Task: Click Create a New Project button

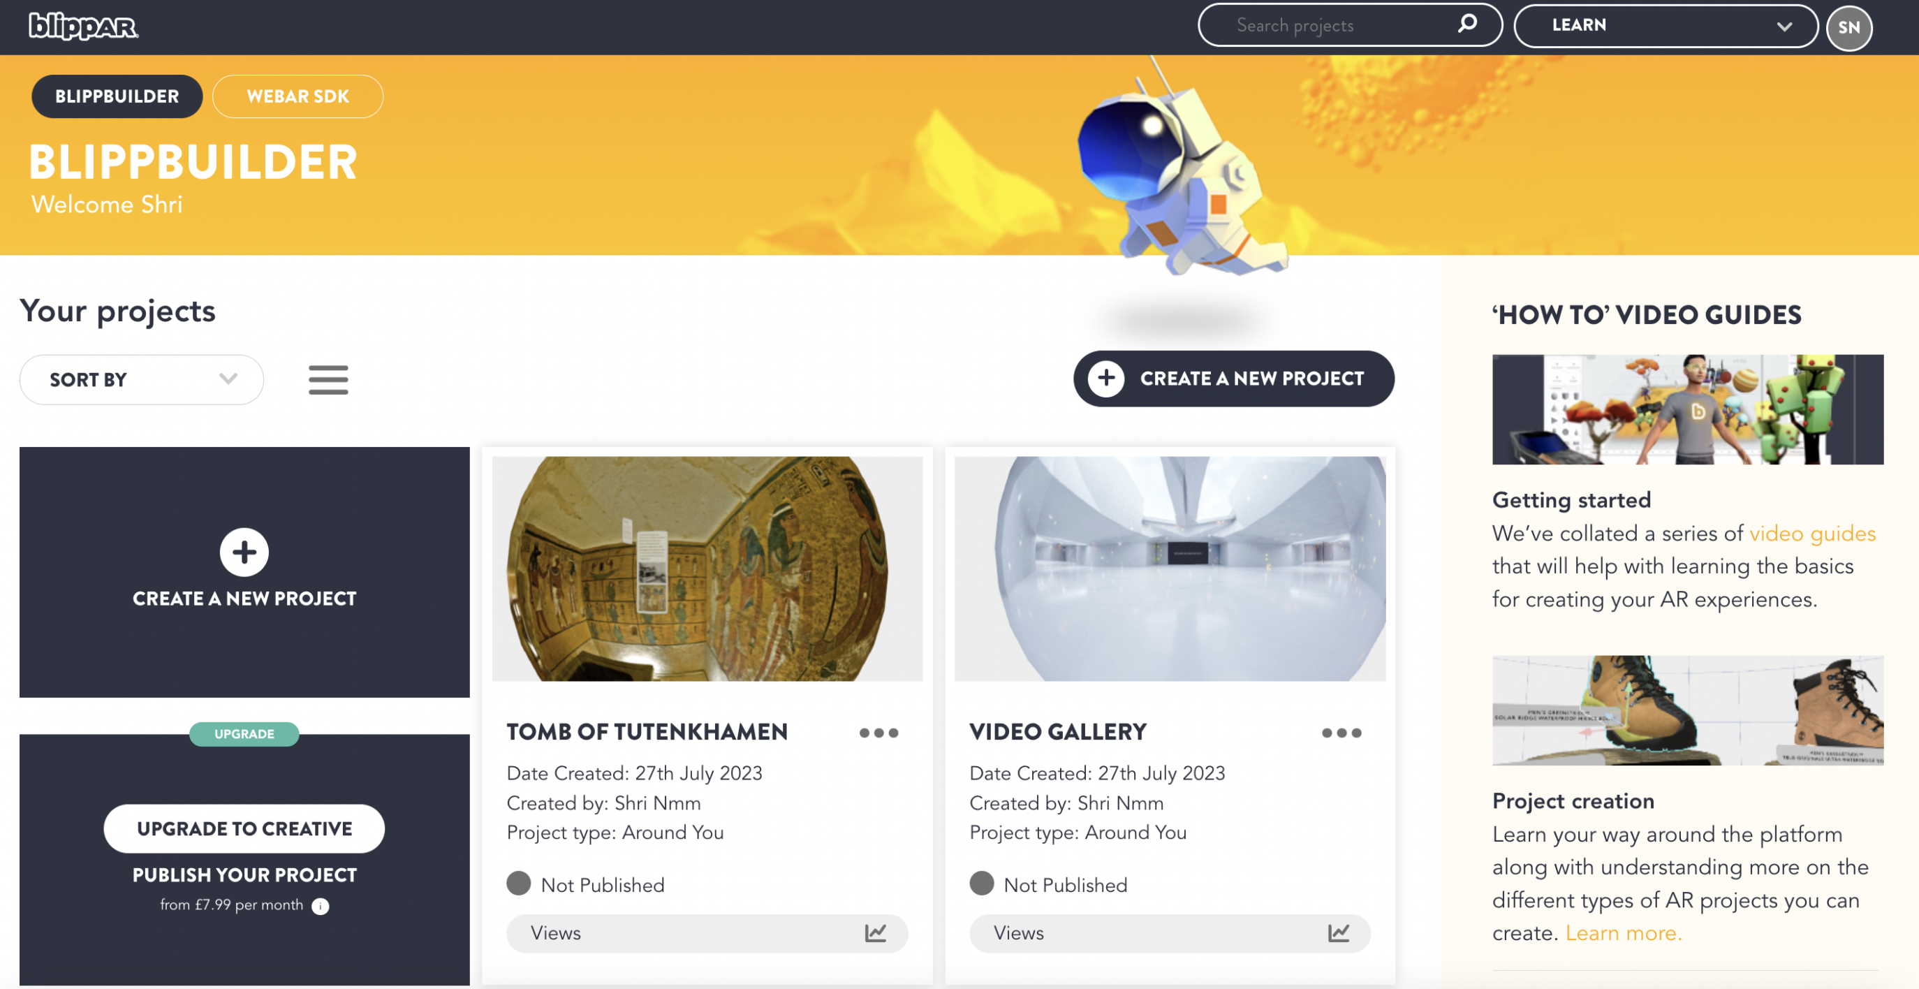Action: point(1234,379)
